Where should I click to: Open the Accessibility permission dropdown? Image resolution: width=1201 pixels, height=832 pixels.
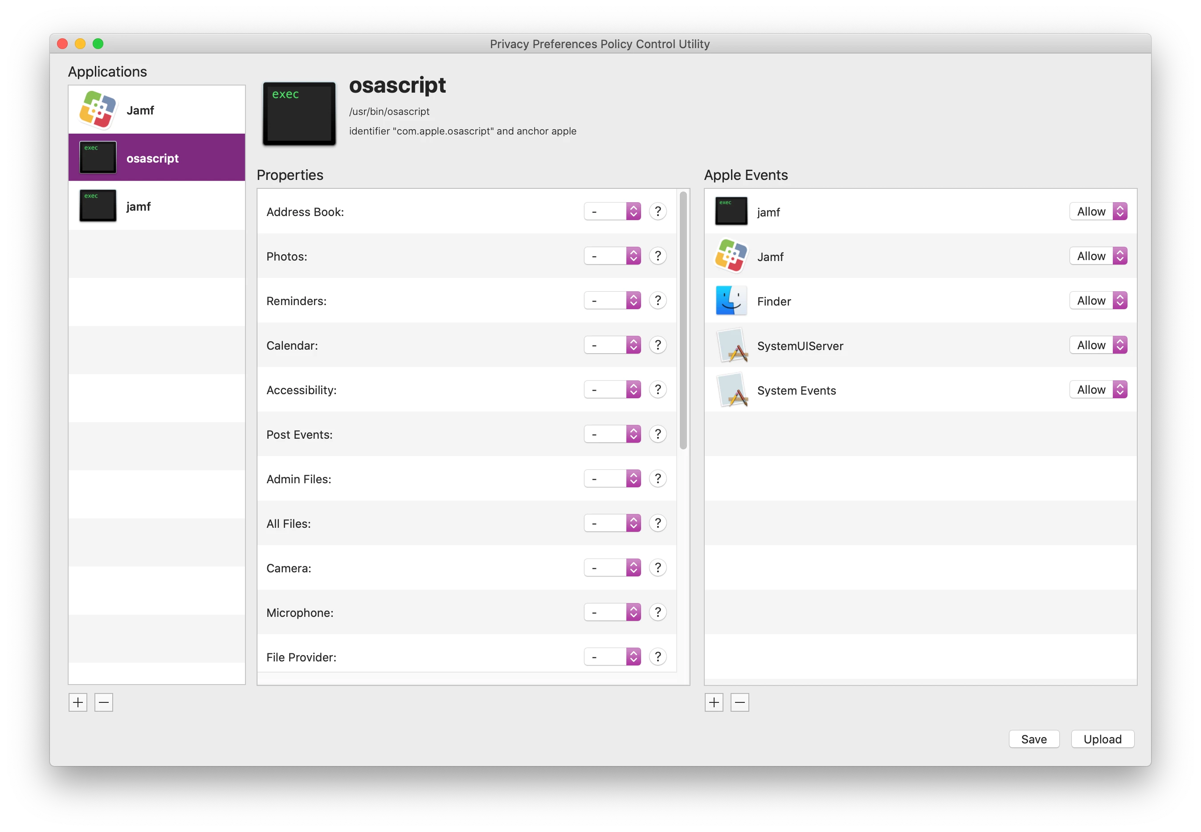pyautogui.click(x=613, y=389)
